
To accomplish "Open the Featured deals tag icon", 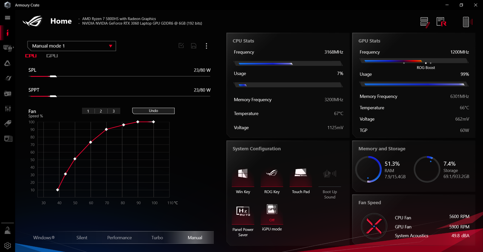I will [8, 124].
